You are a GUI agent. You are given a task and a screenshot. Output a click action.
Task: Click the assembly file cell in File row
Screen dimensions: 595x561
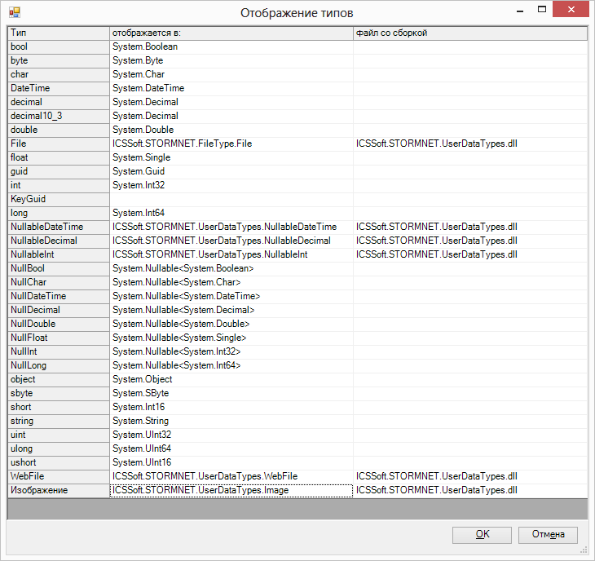tap(470, 144)
